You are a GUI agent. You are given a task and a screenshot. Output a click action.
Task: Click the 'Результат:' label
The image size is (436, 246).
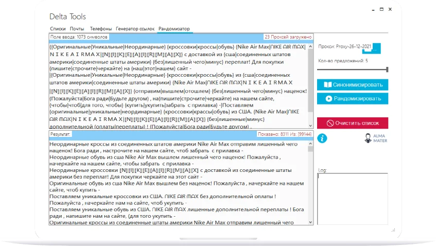[60, 134]
